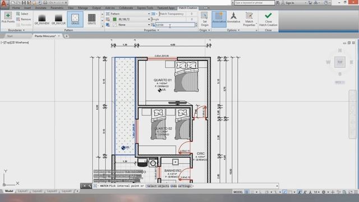Viewport: 359px width, 202px height.
Task: Click the Match Properties button
Action: (x=249, y=19)
